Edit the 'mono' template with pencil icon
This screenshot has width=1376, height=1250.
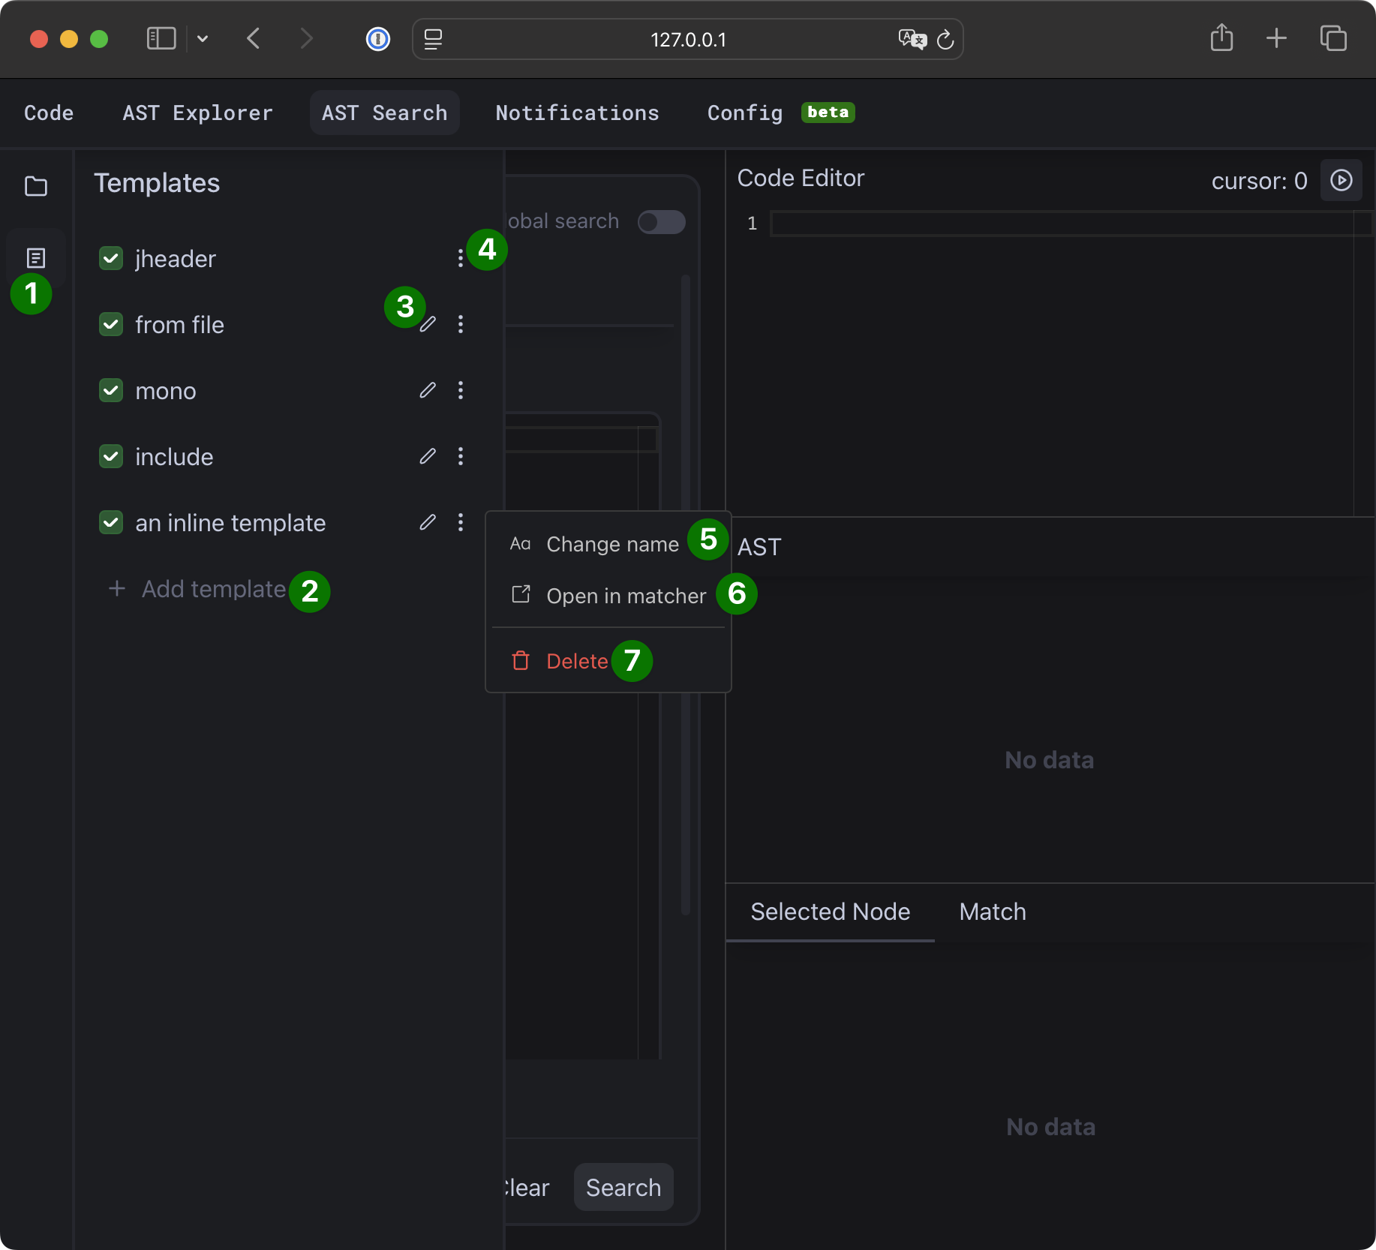428,390
